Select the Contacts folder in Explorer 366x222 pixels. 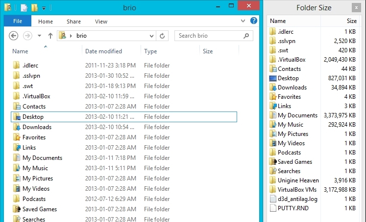(x=124, y=107)
